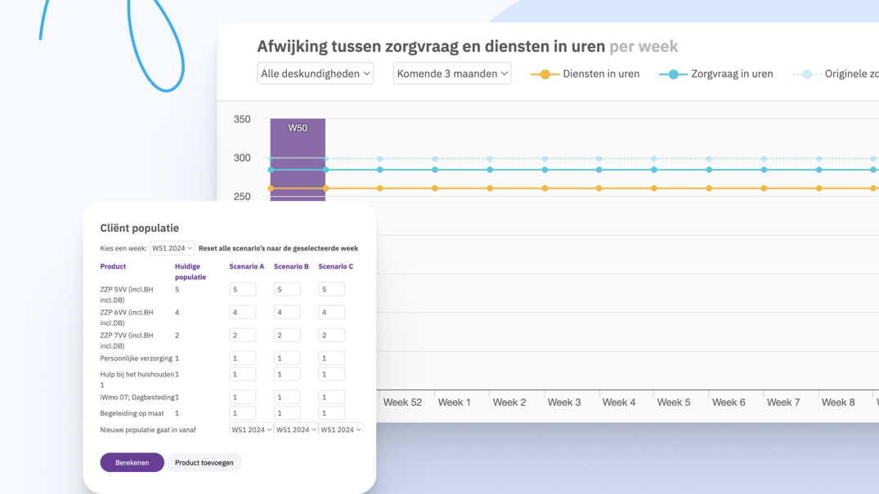The width and height of the screenshot is (879, 494).
Task: Open Scenario C's start week dropdown
Action: point(341,429)
